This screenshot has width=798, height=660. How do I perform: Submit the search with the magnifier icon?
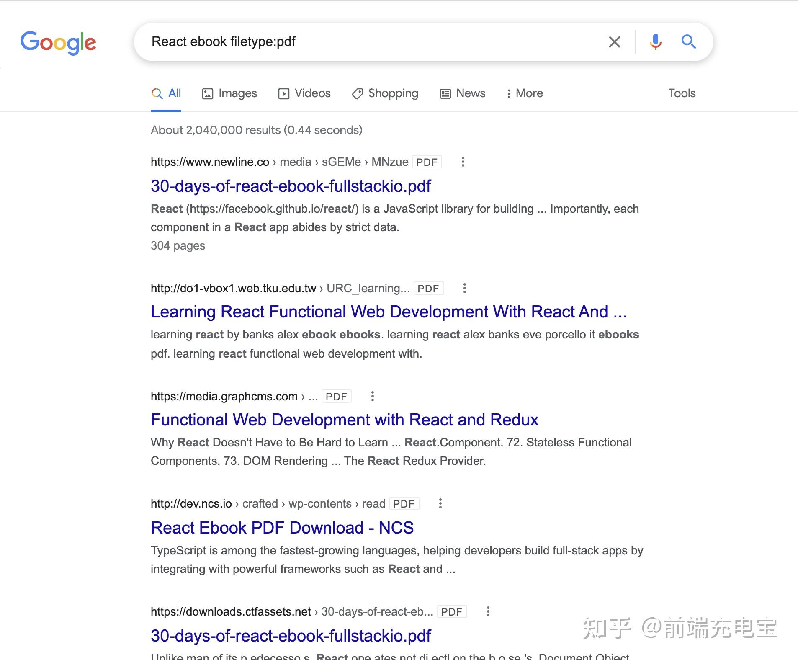pos(688,42)
